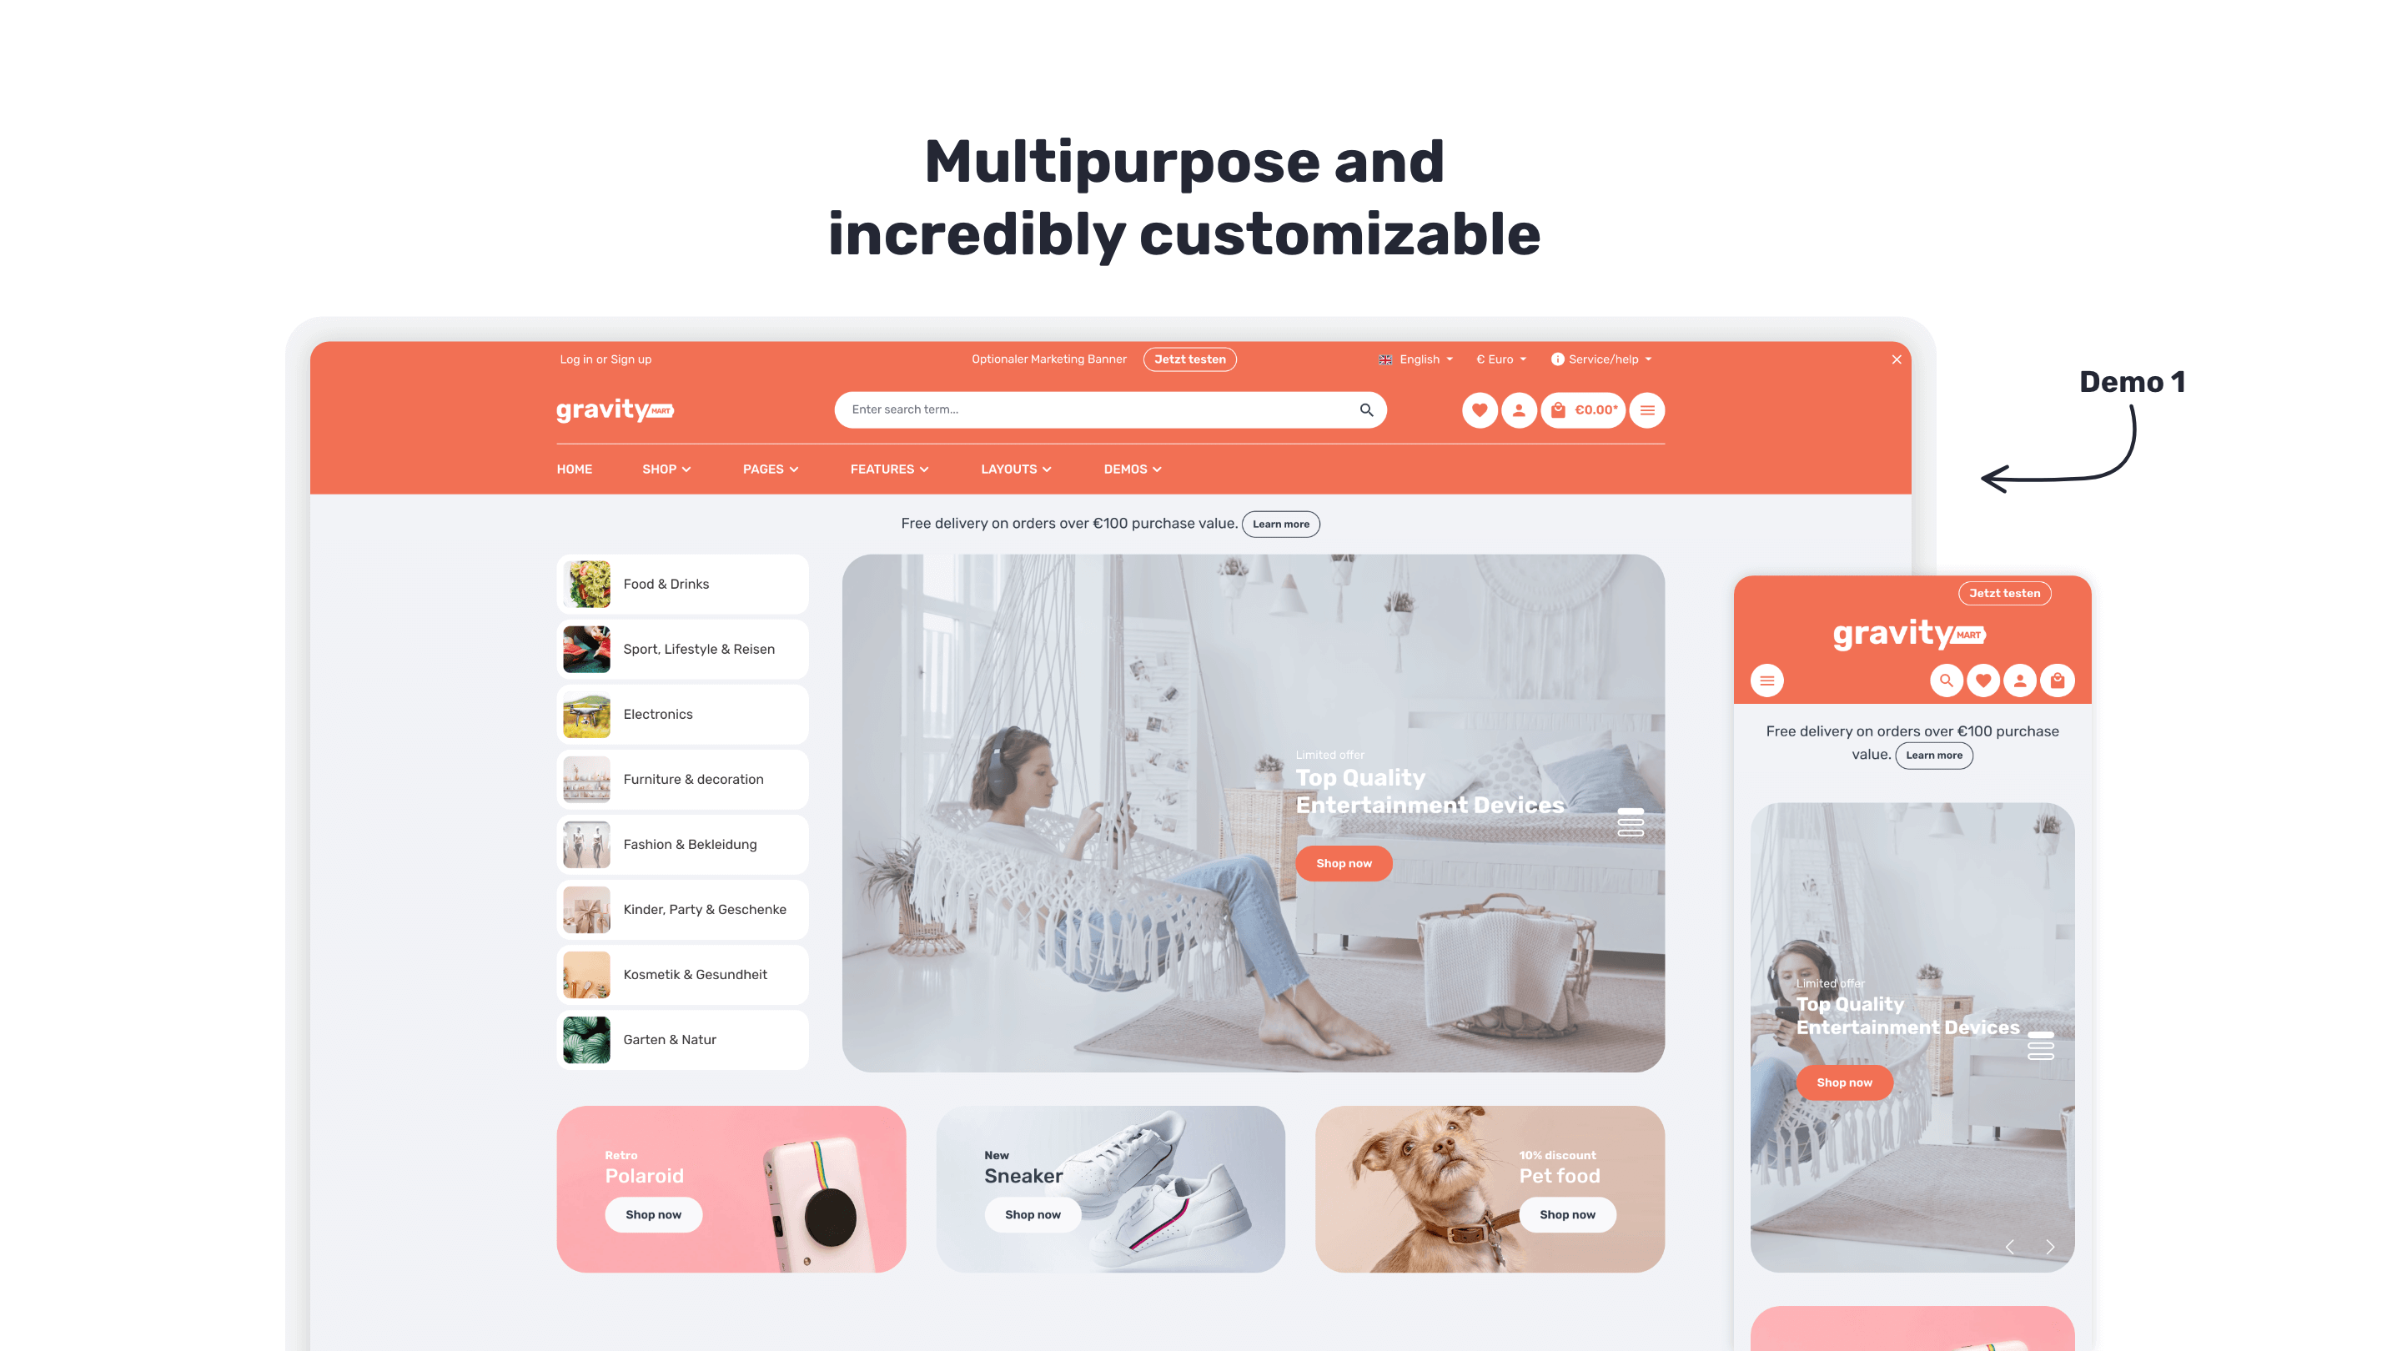2402x1351 pixels.
Task: Select the HOME menu tab
Action: pyautogui.click(x=574, y=469)
